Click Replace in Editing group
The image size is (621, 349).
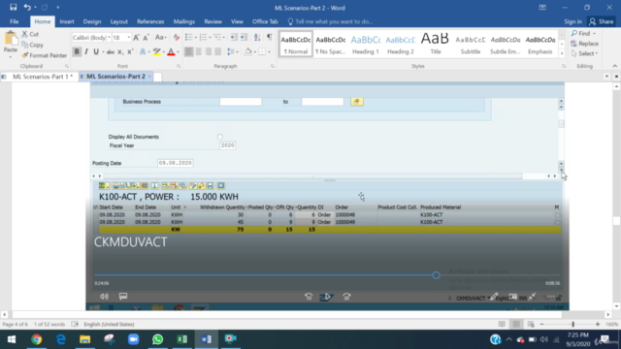coord(584,44)
